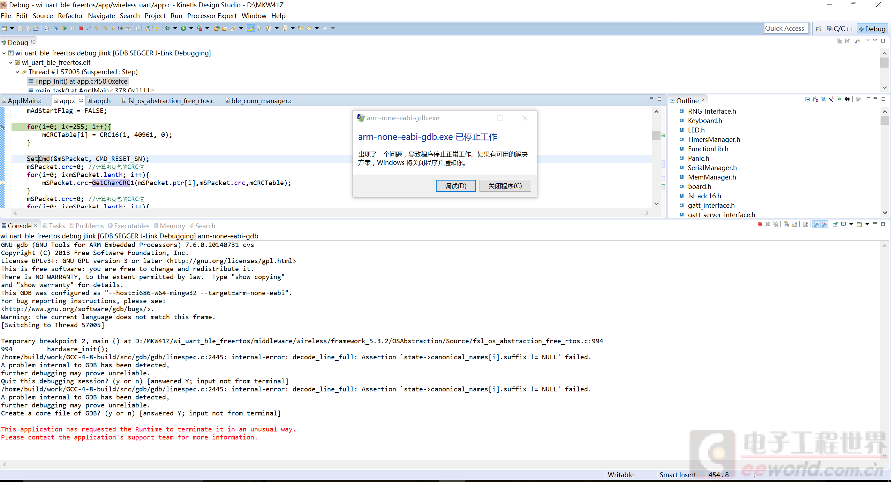The width and height of the screenshot is (891, 482).
Task: Open the Run launch dropdown arrow
Action: pos(191,29)
